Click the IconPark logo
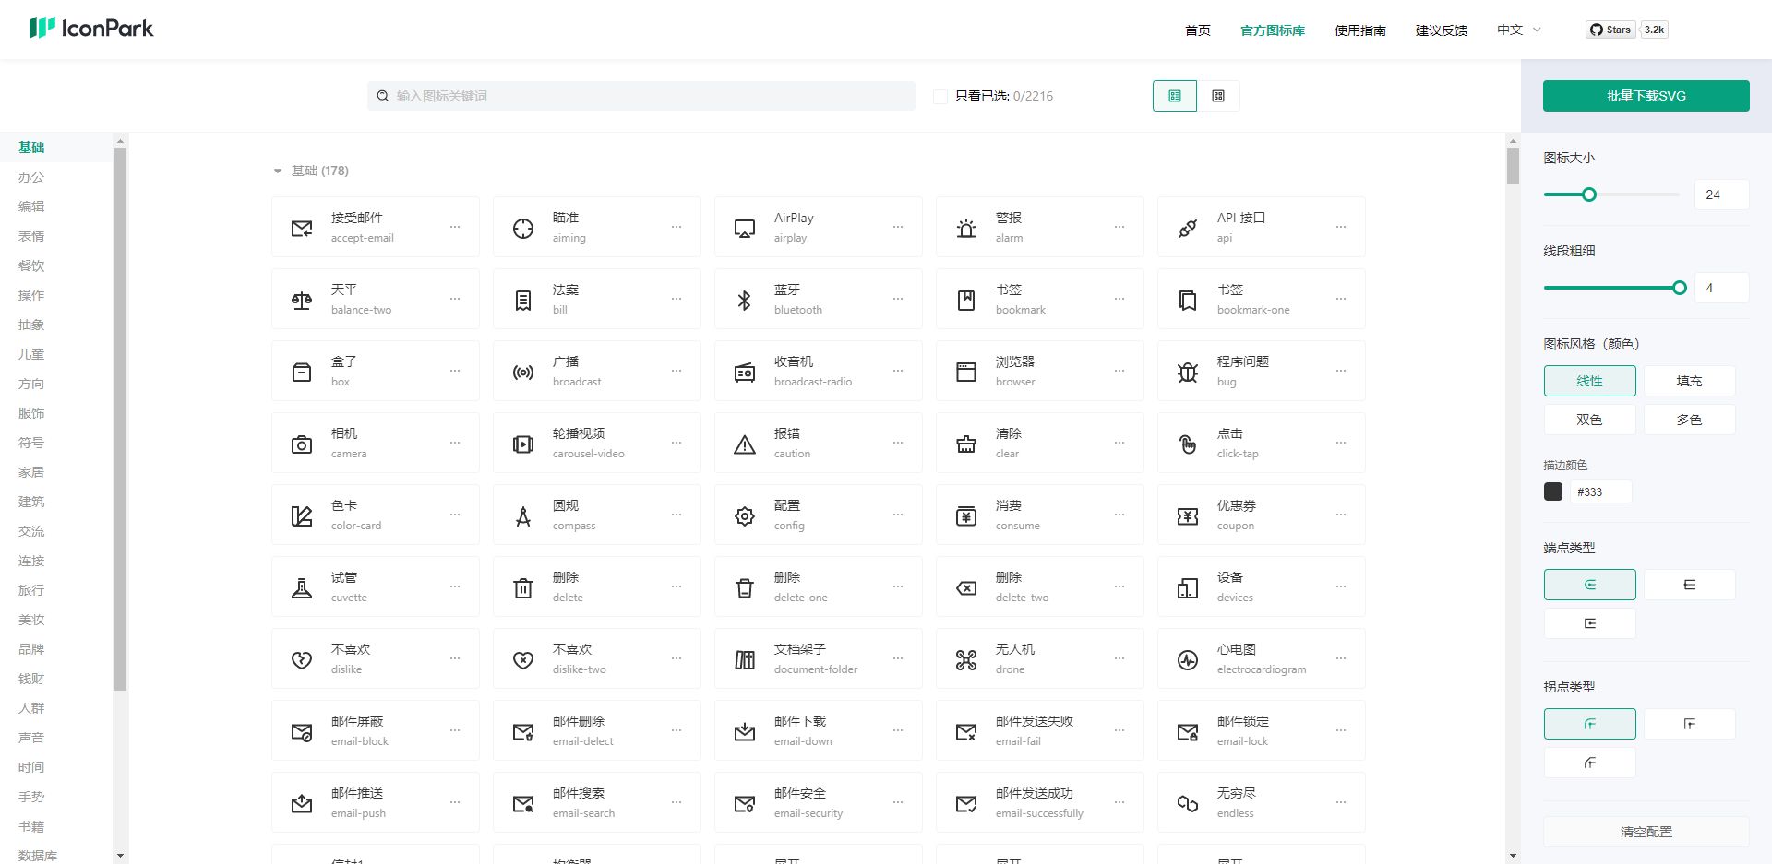The width and height of the screenshot is (1772, 864). point(91,28)
